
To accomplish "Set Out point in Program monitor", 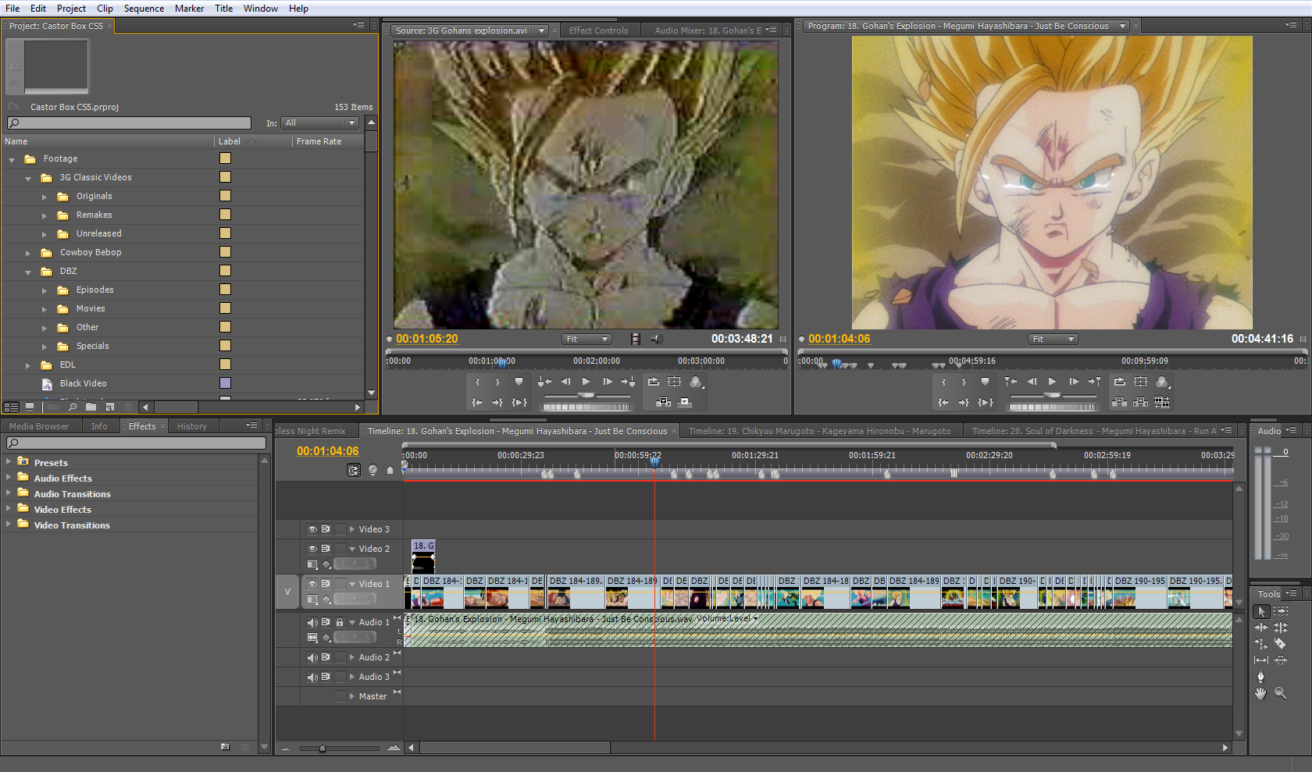I will (x=964, y=382).
